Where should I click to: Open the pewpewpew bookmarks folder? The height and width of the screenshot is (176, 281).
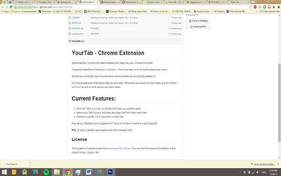(29, 11)
